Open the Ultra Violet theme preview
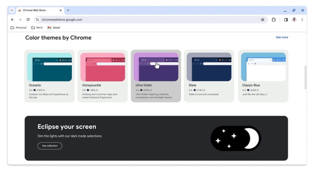The width and height of the screenshot is (315, 172). 156,67
